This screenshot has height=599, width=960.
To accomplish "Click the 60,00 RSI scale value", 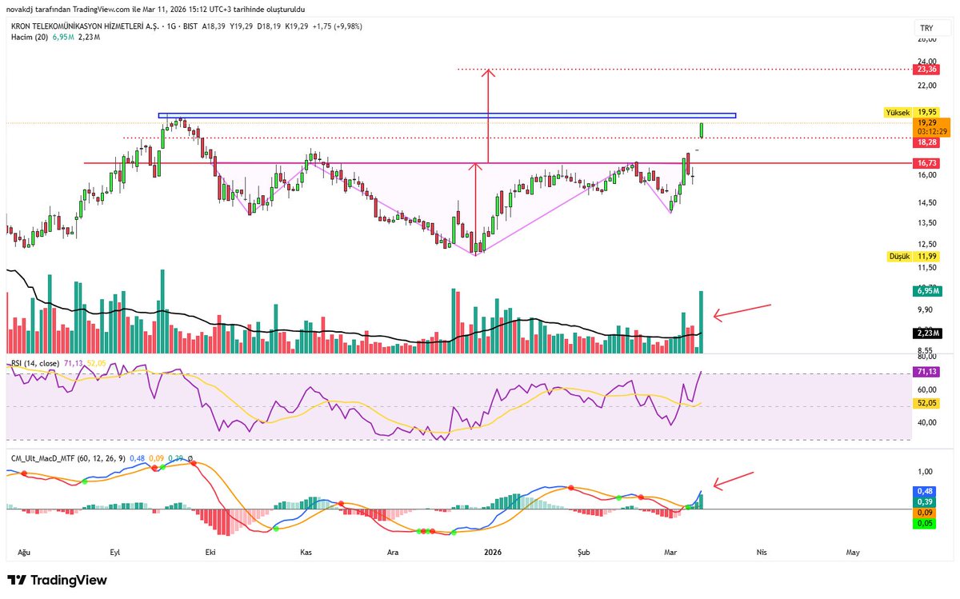I will [x=926, y=389].
